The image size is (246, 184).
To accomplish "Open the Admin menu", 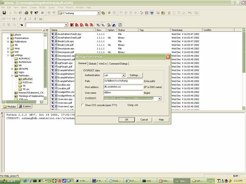I will [x=24, y=7].
